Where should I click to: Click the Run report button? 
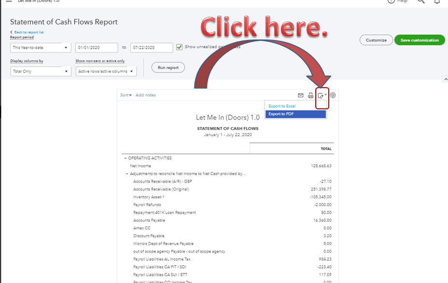click(x=168, y=67)
